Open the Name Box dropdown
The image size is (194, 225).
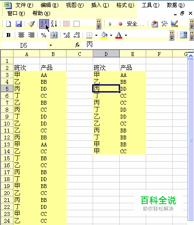click(50, 45)
